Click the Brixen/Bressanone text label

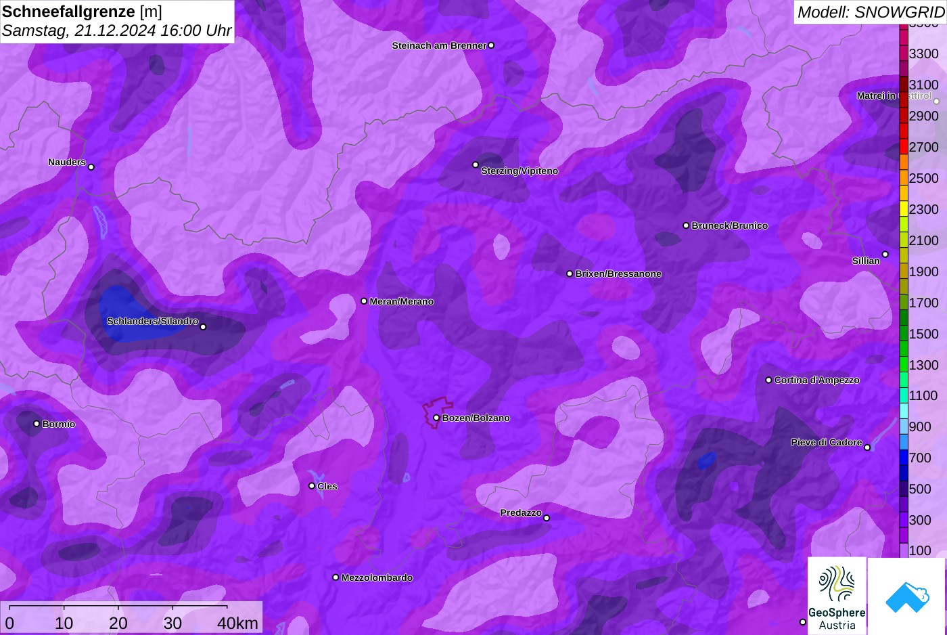[618, 273]
